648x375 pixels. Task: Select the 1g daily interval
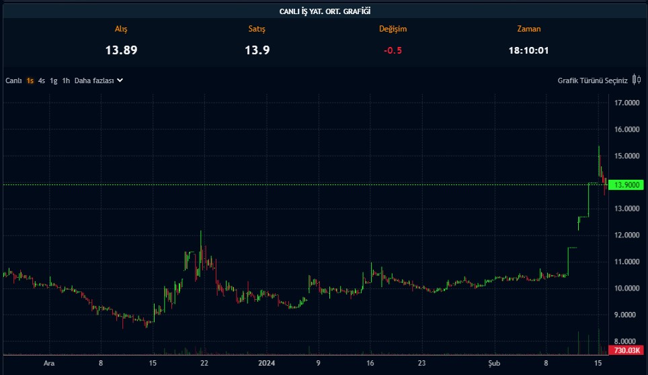53,81
